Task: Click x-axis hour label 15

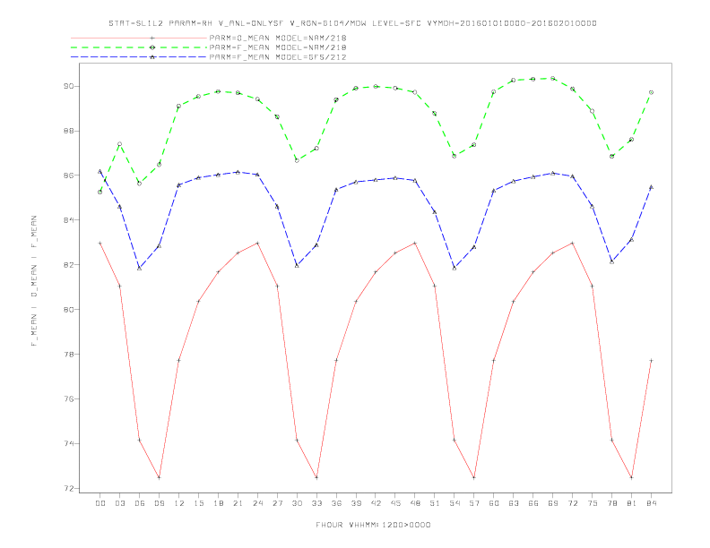Action: (198, 503)
